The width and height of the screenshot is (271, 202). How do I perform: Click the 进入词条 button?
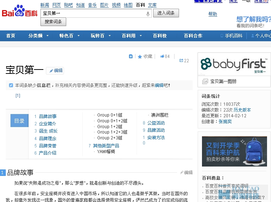tap(166, 13)
